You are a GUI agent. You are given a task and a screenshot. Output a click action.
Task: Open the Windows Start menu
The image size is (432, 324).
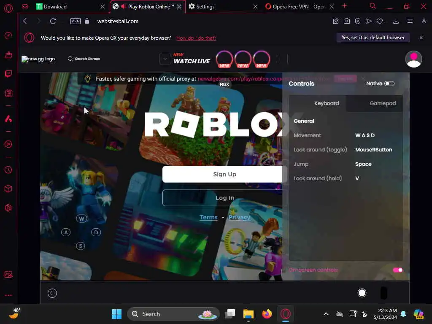[x=116, y=314]
